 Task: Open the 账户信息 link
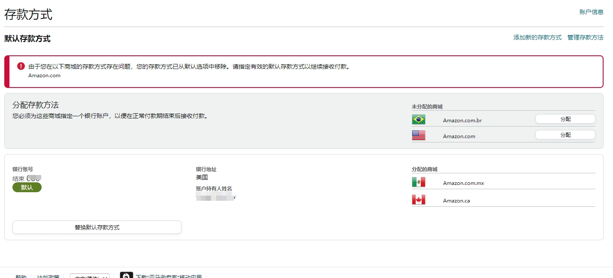pos(592,12)
